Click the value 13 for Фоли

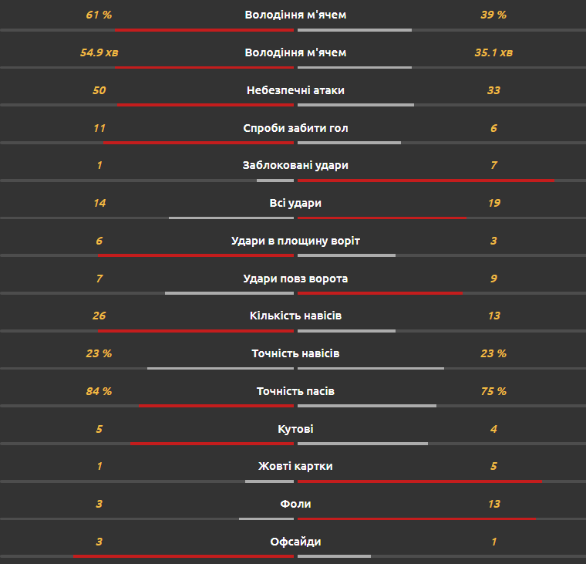point(493,504)
